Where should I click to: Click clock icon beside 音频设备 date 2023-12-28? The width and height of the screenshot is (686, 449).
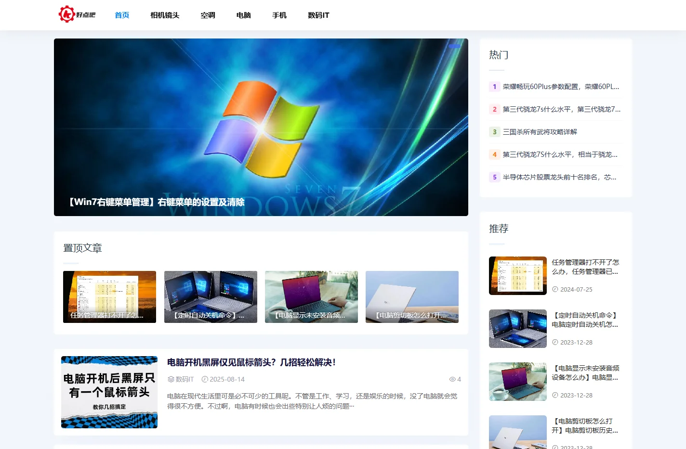coord(555,395)
